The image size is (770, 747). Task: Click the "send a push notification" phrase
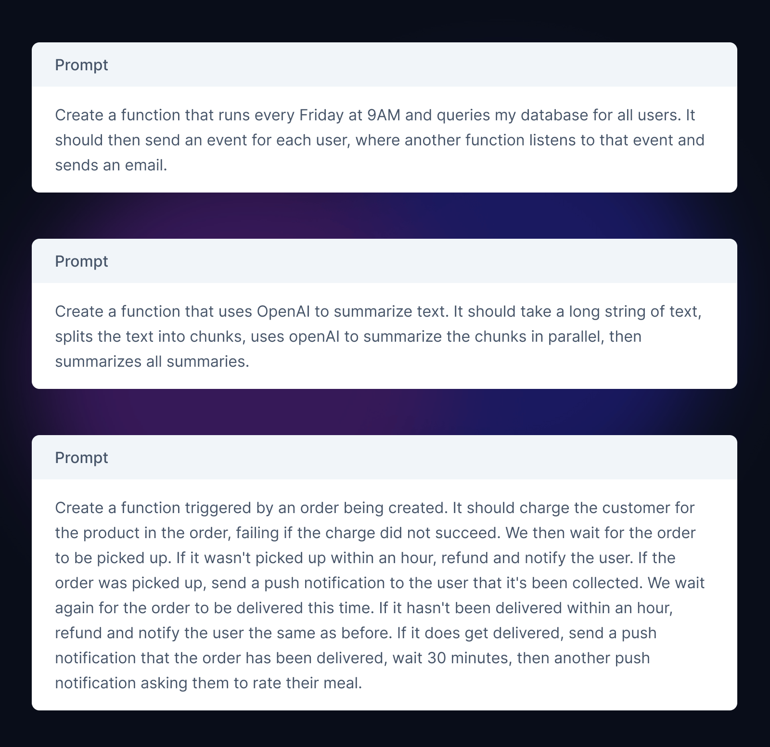click(298, 583)
